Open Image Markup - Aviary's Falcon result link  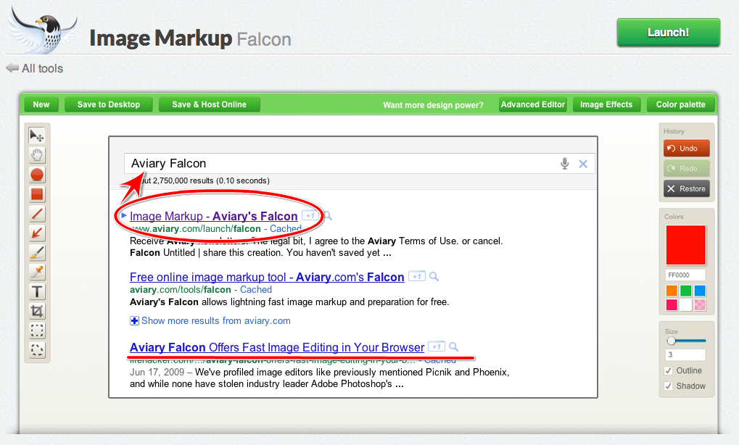point(213,216)
